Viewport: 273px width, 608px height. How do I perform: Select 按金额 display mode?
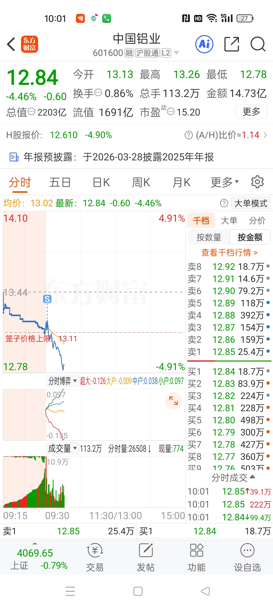(x=250, y=237)
